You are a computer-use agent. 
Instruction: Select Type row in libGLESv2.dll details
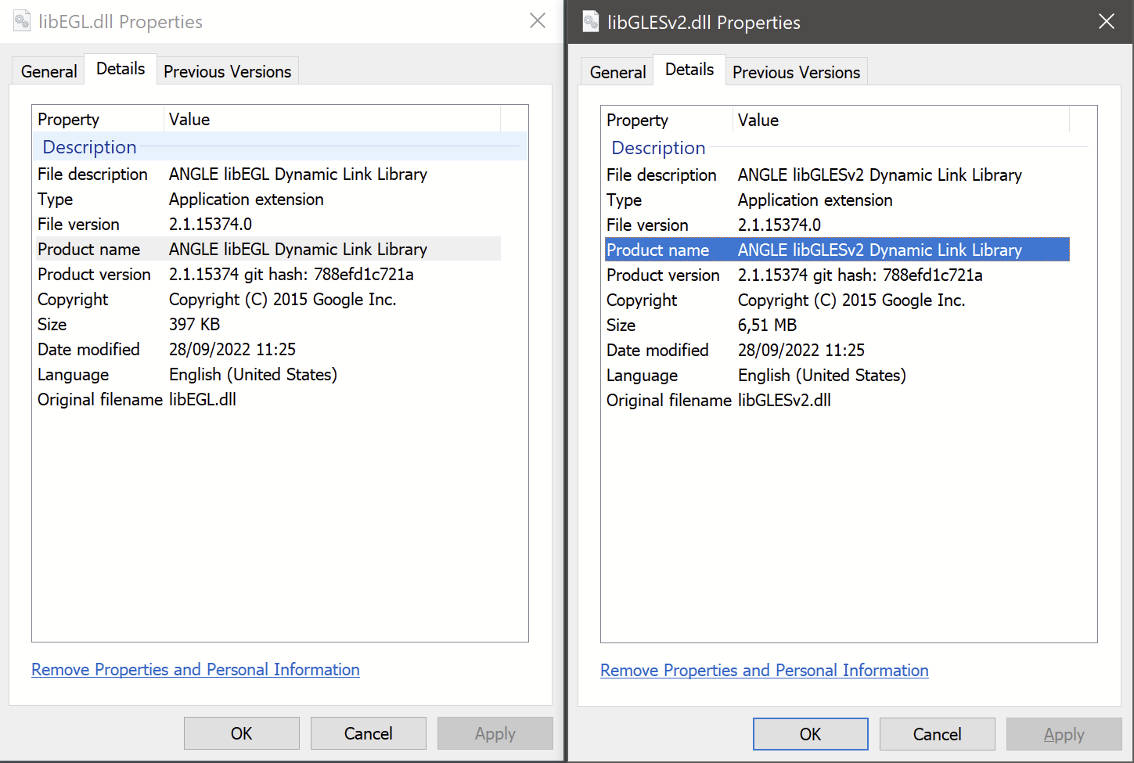pos(837,200)
